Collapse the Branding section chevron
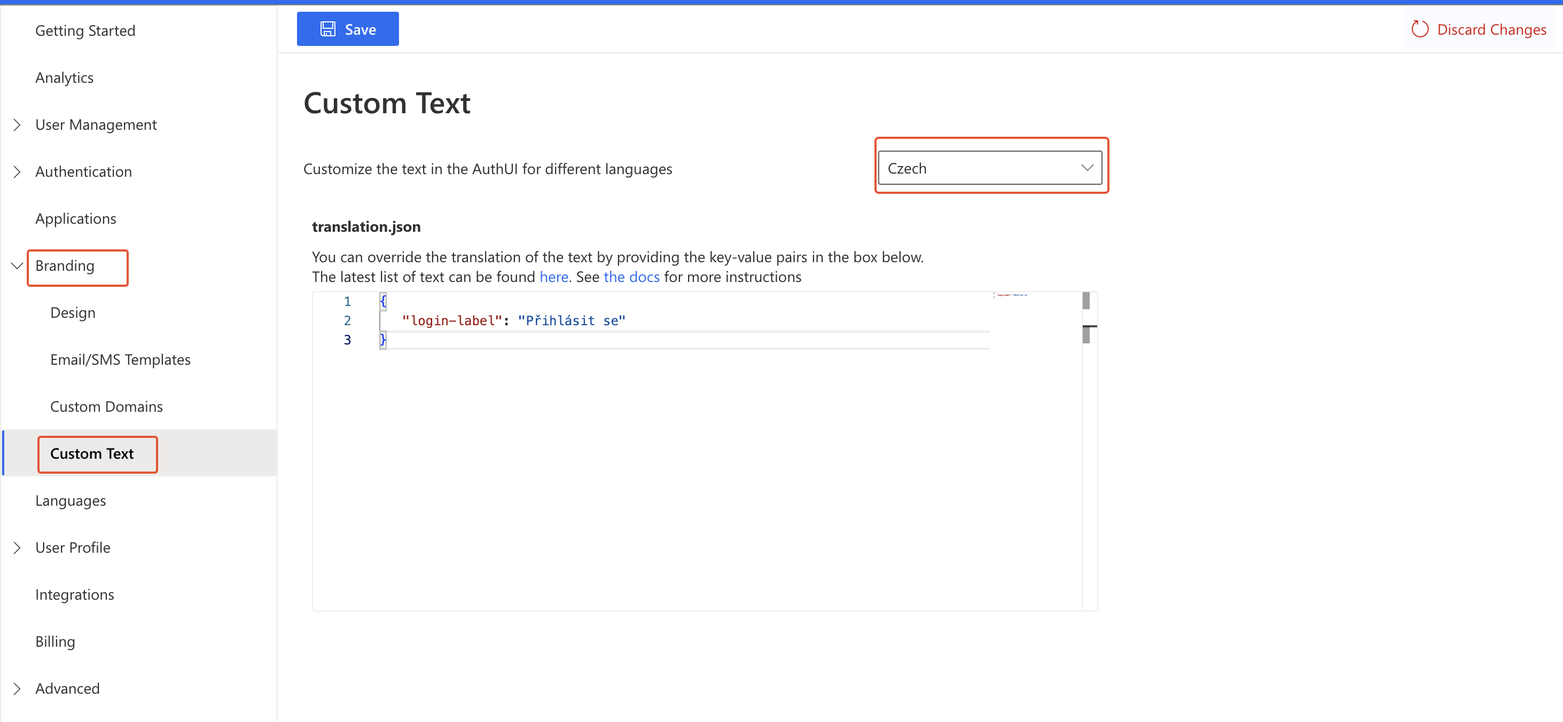The image size is (1563, 722). click(x=17, y=266)
